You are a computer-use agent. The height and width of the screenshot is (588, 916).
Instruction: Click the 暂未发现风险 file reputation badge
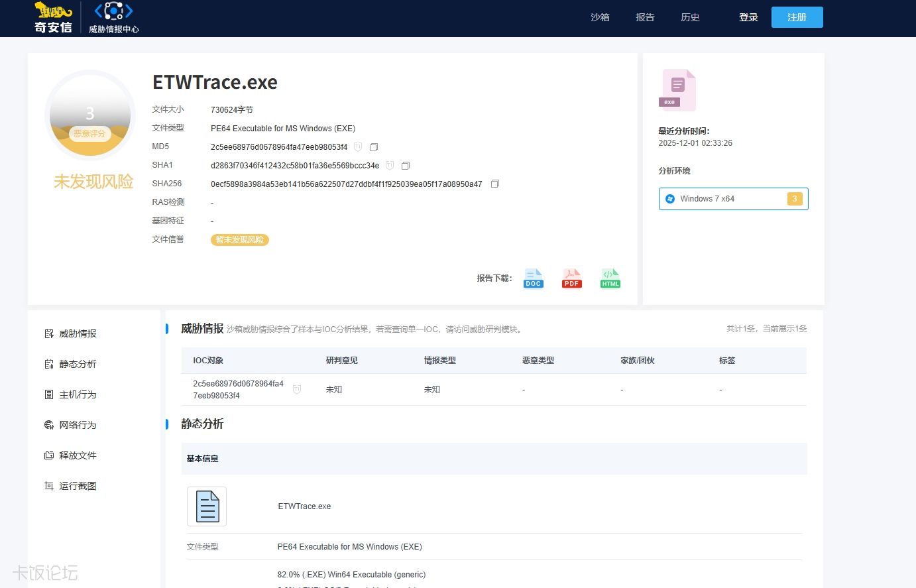point(239,239)
